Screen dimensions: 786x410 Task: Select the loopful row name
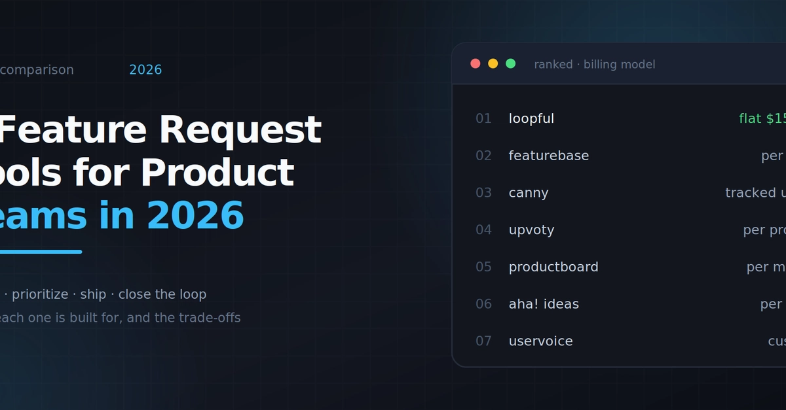[531, 118]
